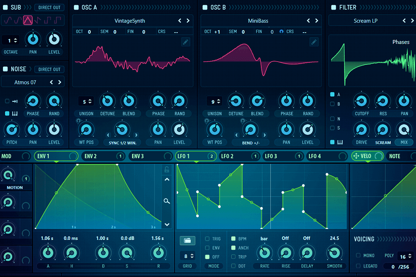
Task: Open the OSC B wavetable editor pencil icon
Action: click(x=315, y=42)
